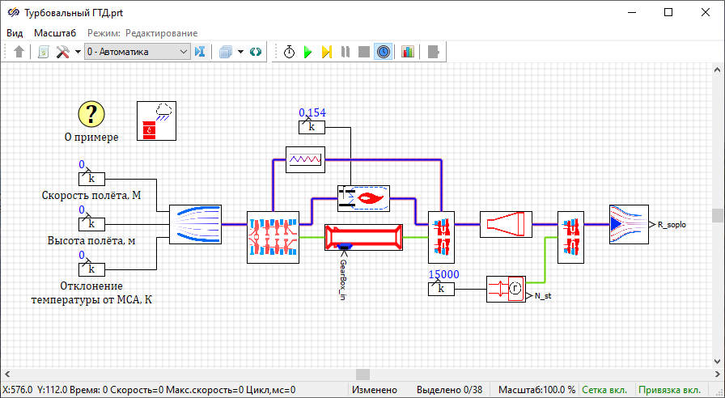Click the green Start simulation button
Viewport: 725px width, 398px height.
pyautogui.click(x=307, y=52)
